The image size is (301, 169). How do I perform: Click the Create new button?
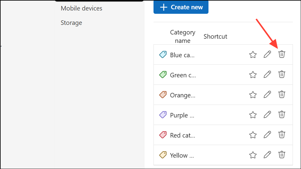coord(181,7)
